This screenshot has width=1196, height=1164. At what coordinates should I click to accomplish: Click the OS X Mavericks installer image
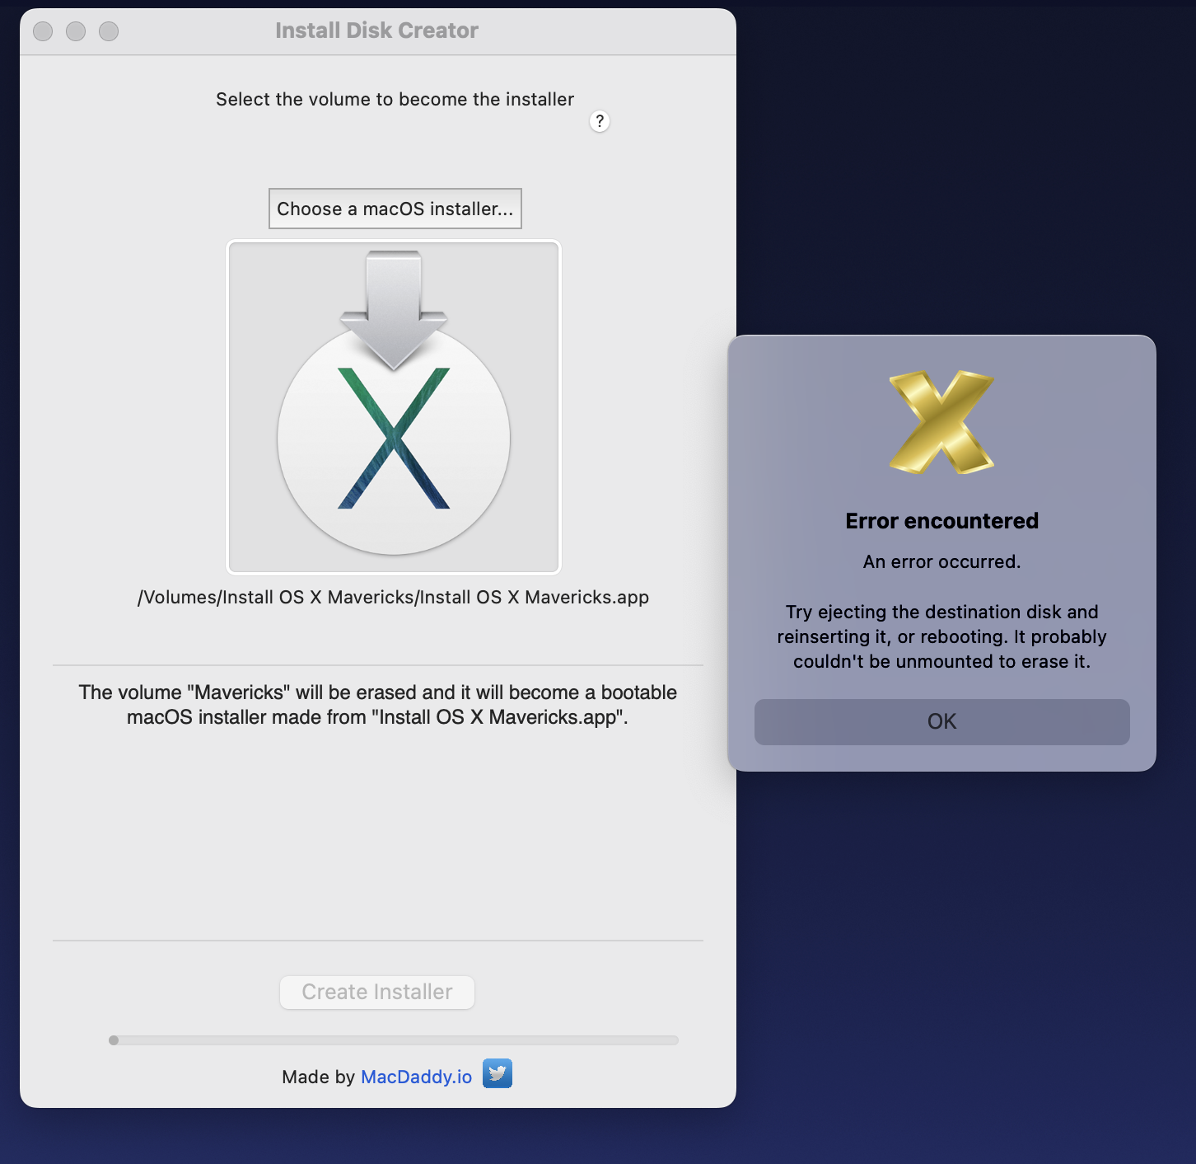coord(394,407)
